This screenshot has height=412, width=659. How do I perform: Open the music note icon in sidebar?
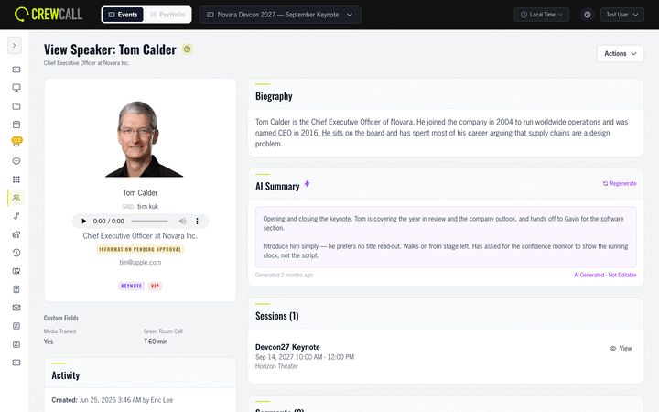click(x=16, y=216)
